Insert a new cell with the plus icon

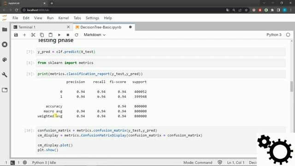[24, 35]
